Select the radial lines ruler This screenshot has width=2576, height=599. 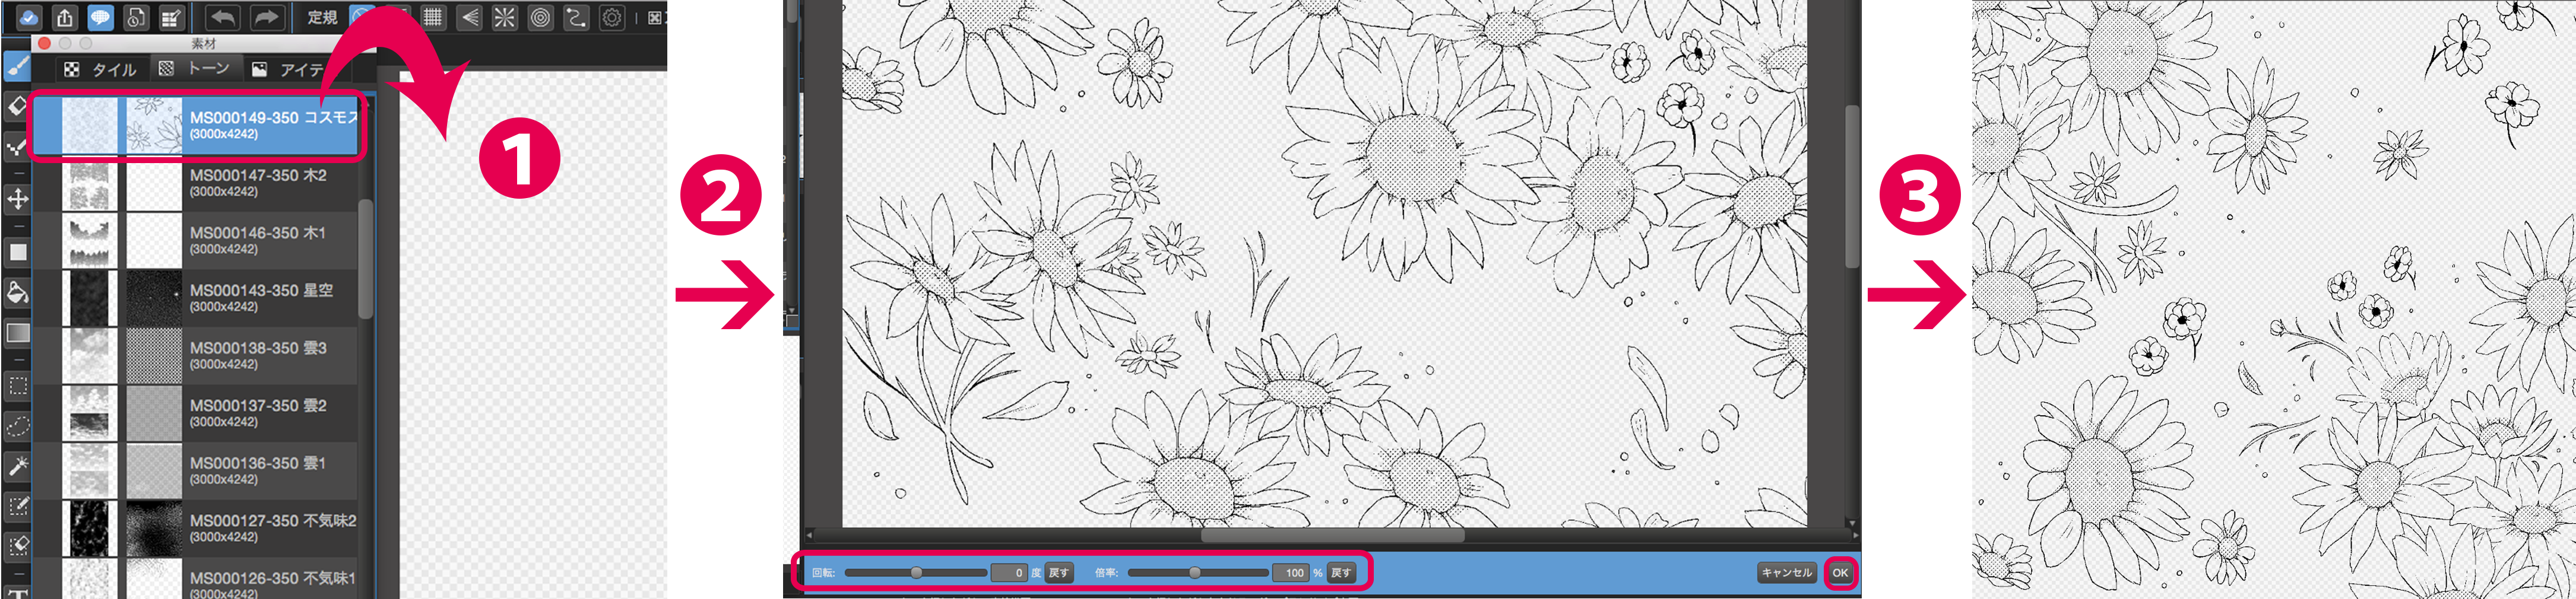coord(505,17)
